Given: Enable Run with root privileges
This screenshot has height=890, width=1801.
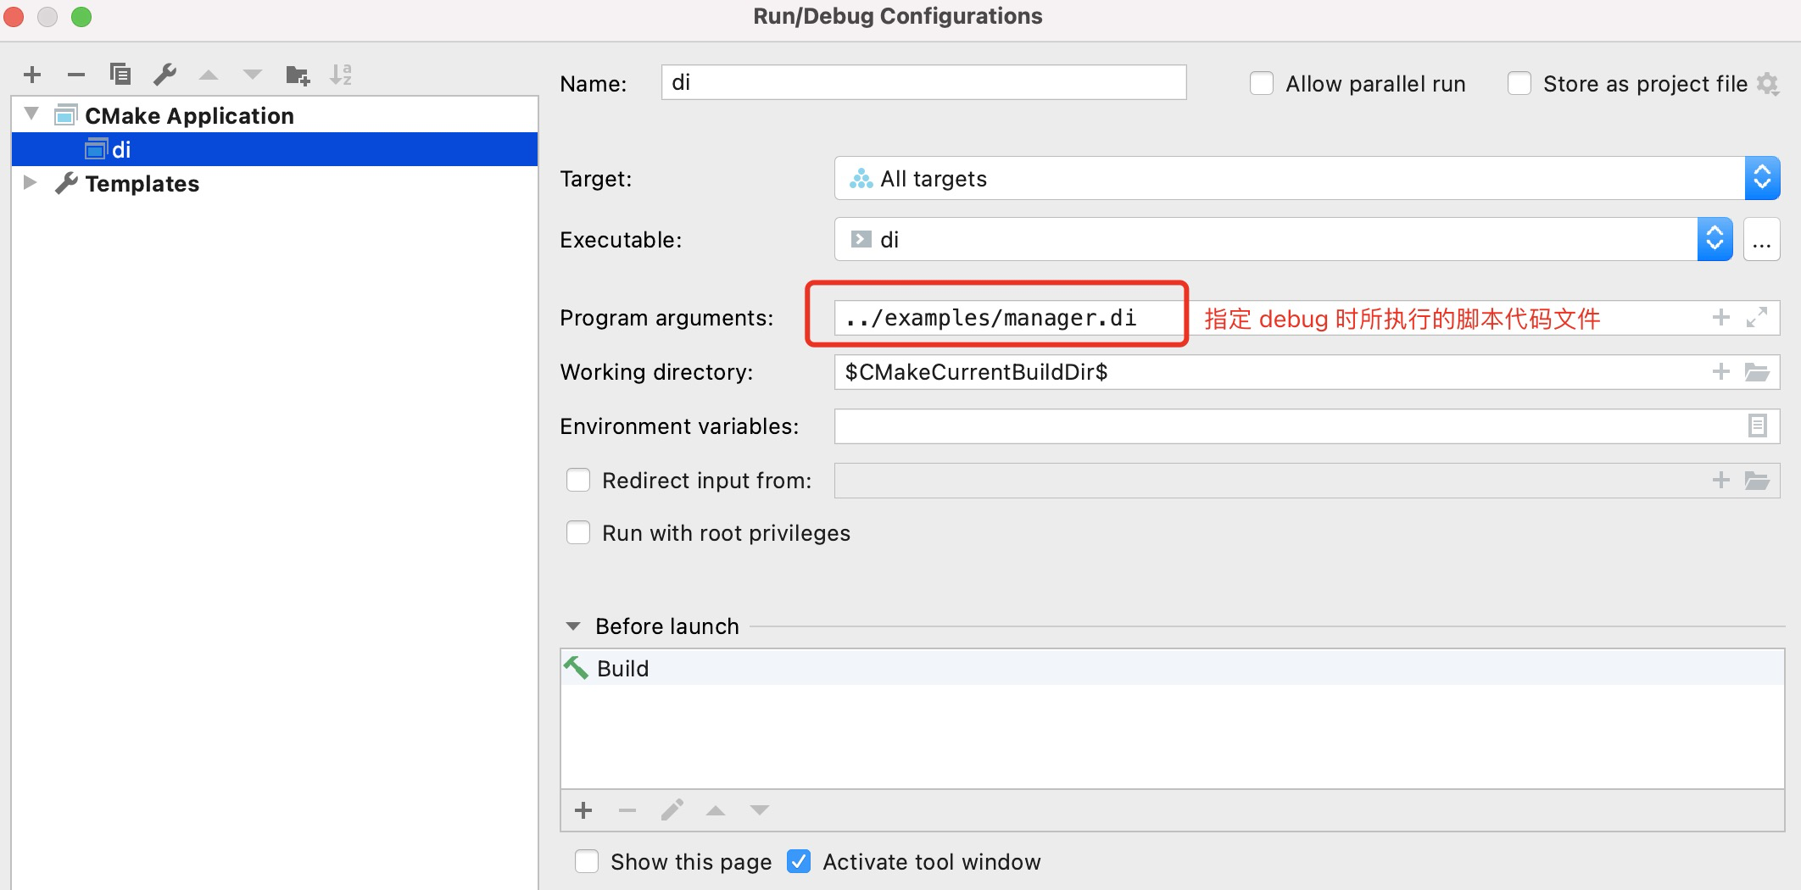Looking at the screenshot, I should coord(578,533).
